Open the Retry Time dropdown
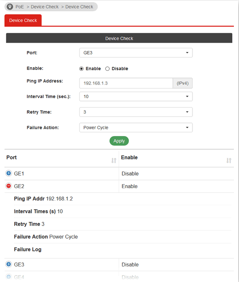The width and height of the screenshot is (239, 282). click(136, 112)
